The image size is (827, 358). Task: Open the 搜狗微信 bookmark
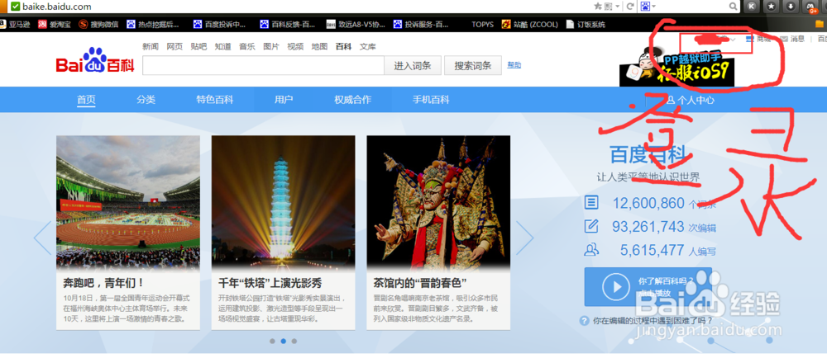[x=98, y=24]
